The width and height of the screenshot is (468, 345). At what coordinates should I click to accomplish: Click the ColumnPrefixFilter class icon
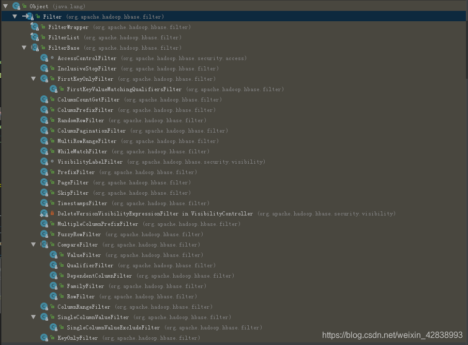[44, 110]
